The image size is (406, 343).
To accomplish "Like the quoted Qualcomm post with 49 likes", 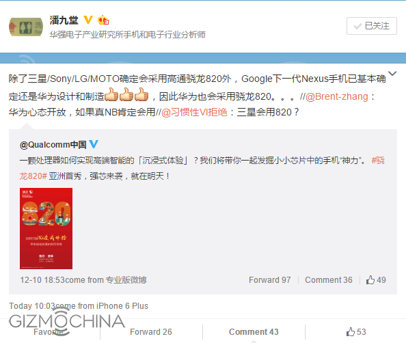I will 376,280.
